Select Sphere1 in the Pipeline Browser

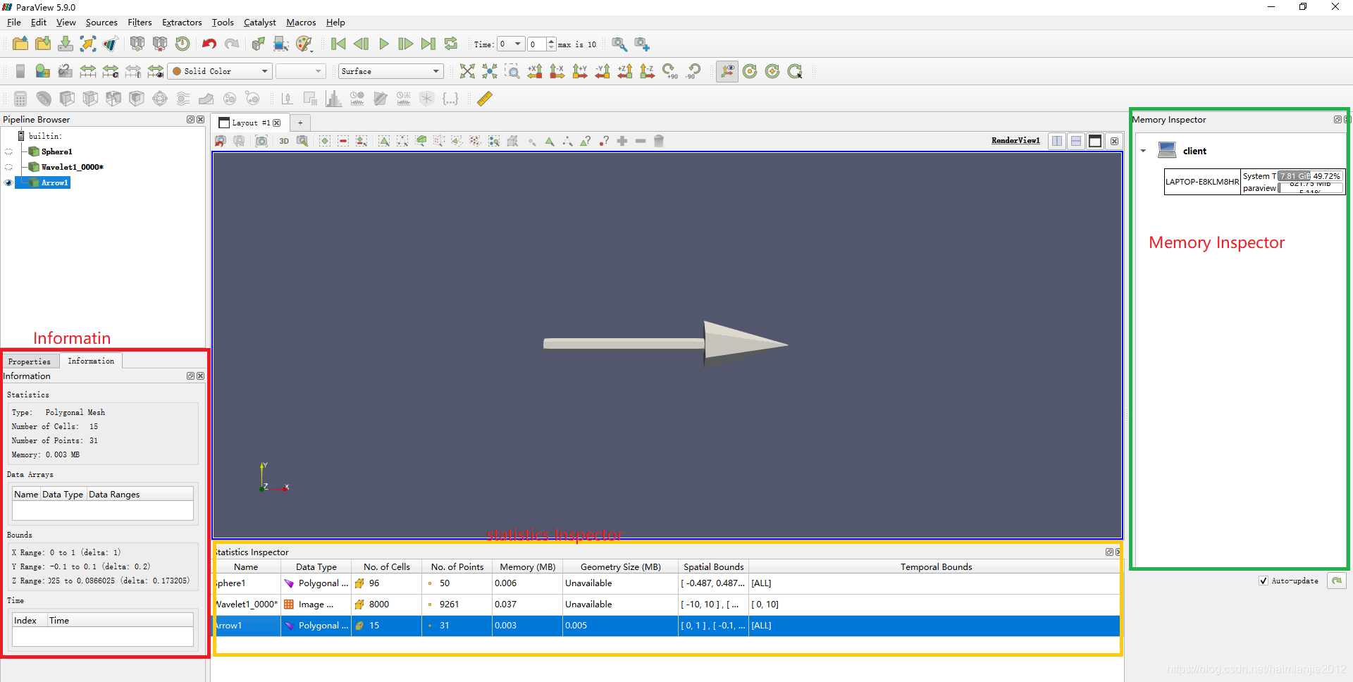click(56, 151)
